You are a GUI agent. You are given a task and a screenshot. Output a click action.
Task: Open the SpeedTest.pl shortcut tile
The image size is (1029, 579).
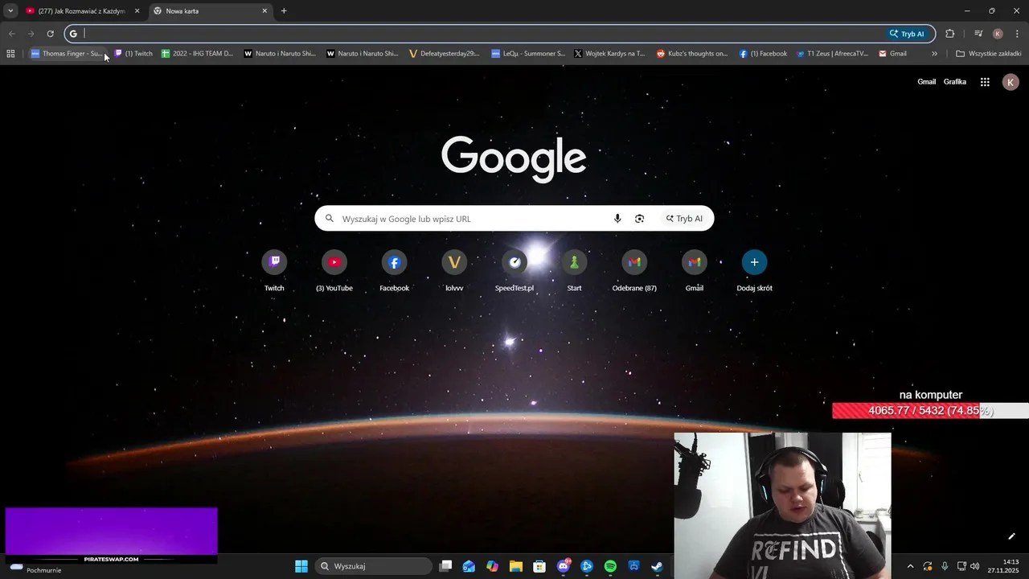point(514,270)
